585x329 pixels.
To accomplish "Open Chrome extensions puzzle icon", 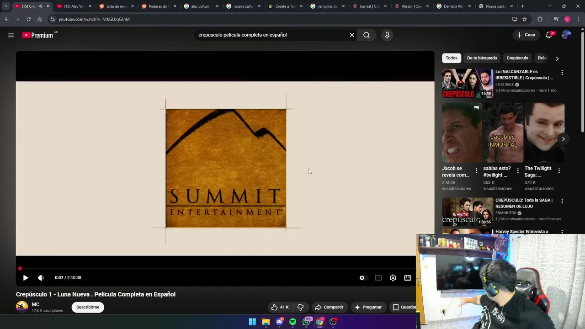I will click(540, 19).
